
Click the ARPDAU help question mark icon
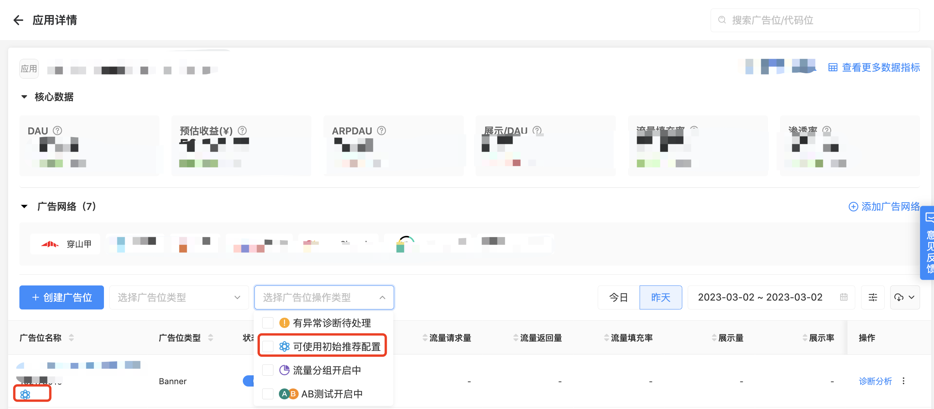(381, 131)
